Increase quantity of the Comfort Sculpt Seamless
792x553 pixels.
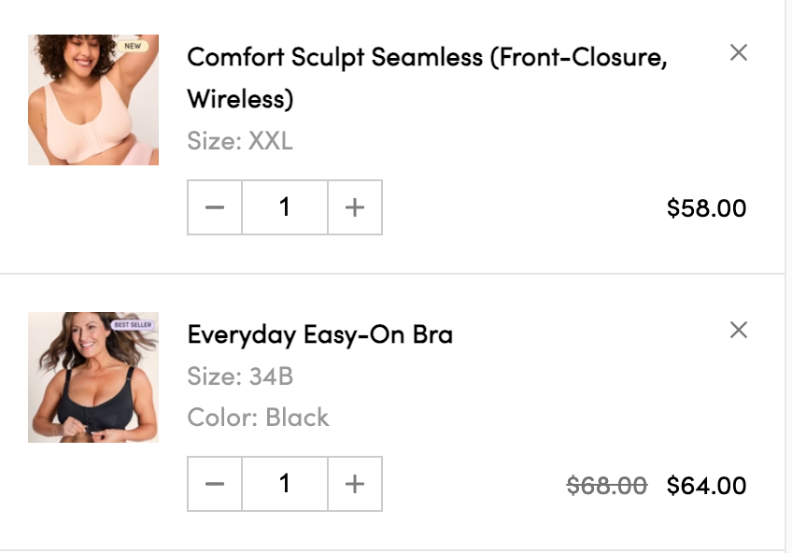355,207
